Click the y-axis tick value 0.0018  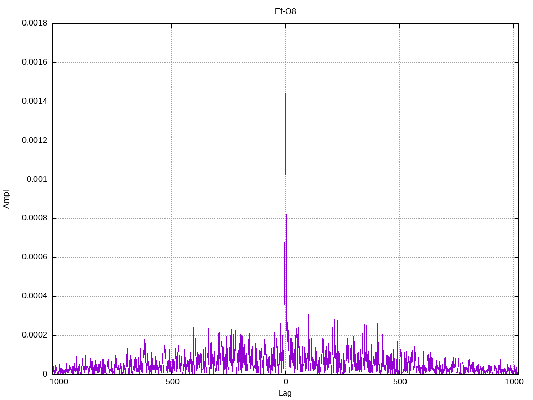pos(35,23)
